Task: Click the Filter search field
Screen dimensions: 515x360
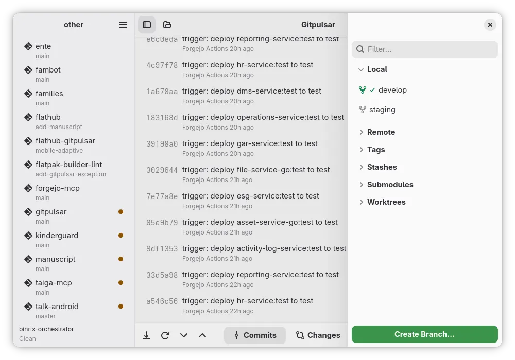Action: [425, 49]
